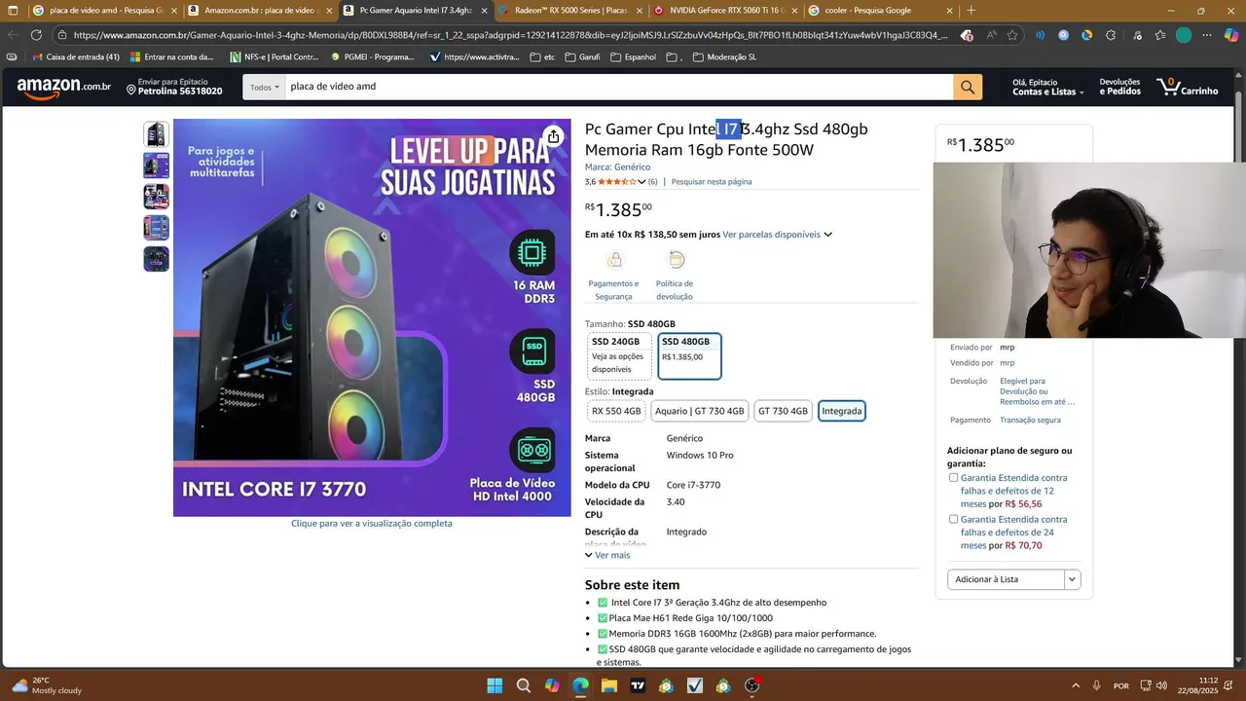Choose the RX 550 4GB style
This screenshot has height=701, width=1246.
pyautogui.click(x=616, y=411)
